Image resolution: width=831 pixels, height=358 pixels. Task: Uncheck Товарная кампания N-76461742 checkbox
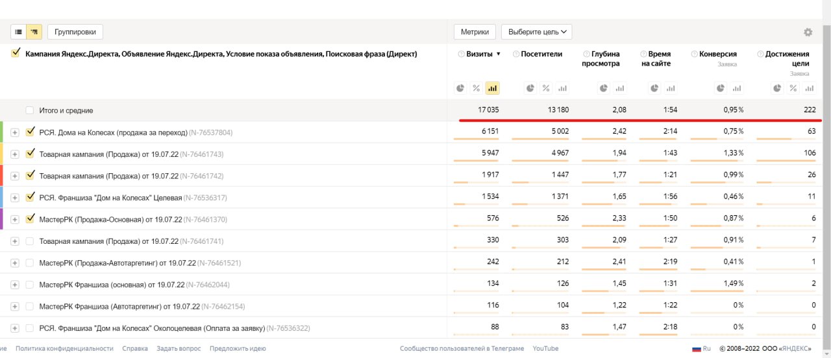[30, 175]
